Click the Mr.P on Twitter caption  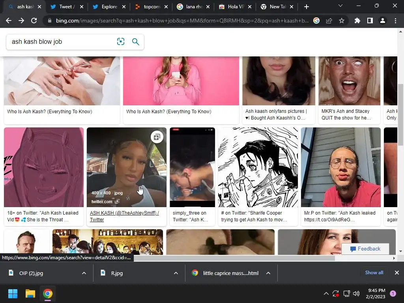coord(340,216)
